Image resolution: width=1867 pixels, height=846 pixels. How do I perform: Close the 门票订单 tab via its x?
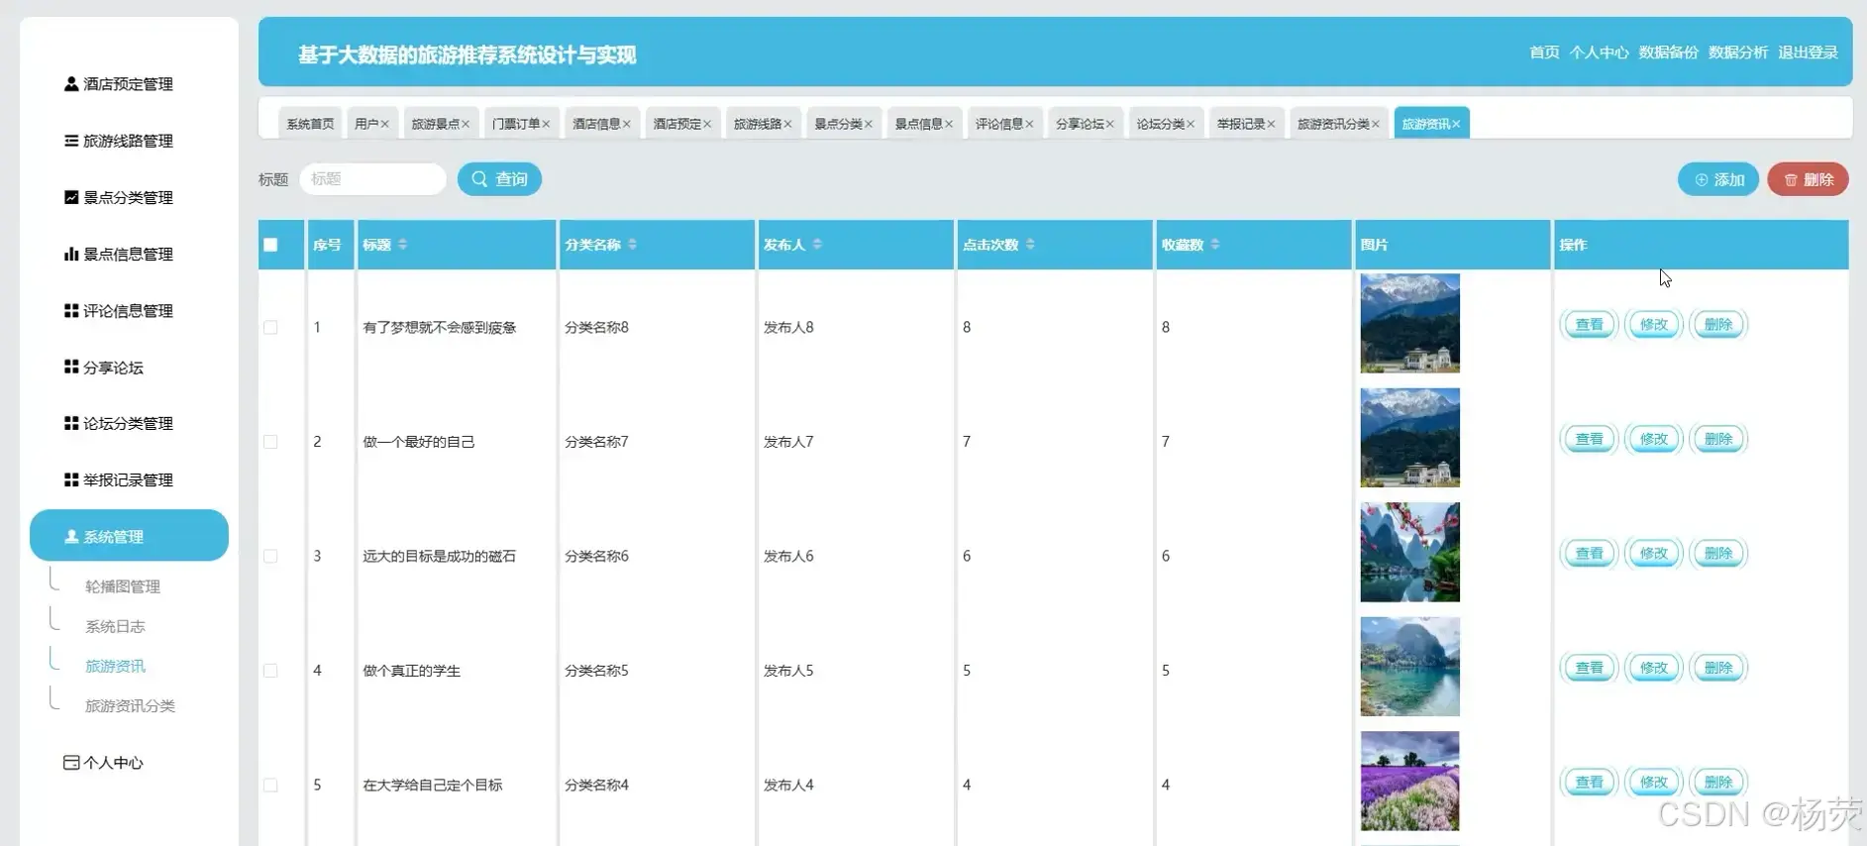546,124
